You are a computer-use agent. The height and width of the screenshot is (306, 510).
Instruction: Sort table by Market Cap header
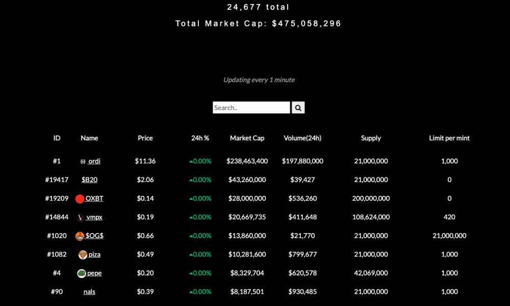(x=247, y=138)
